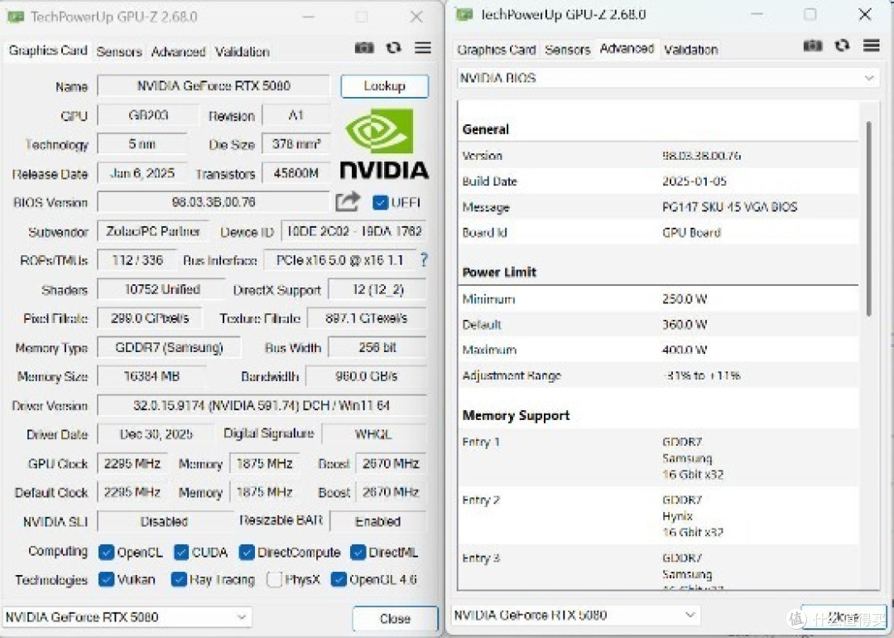Click the Maximum power limit 400.0 W
Image resolution: width=894 pixels, height=638 pixels.
[x=685, y=350]
